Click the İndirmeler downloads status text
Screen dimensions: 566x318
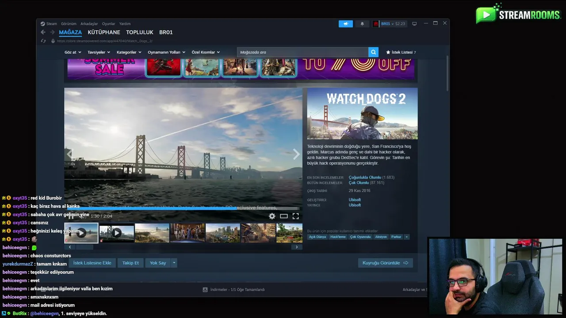237,290
